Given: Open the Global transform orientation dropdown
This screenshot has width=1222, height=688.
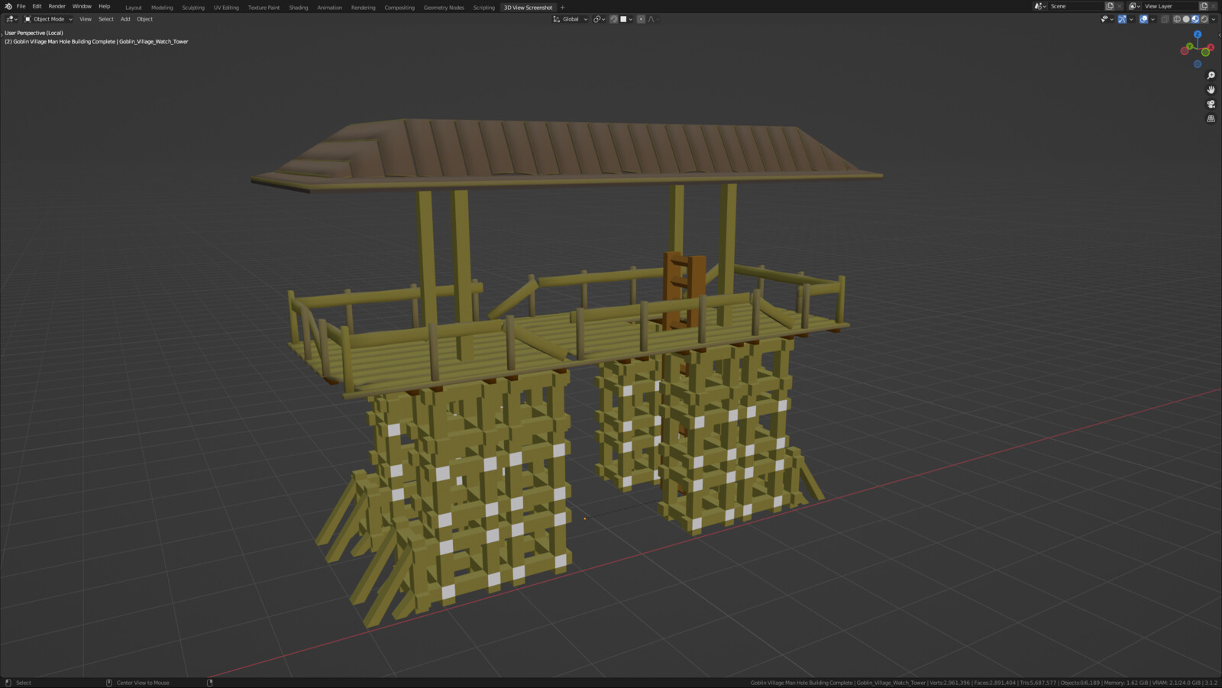Looking at the screenshot, I should click(571, 19).
